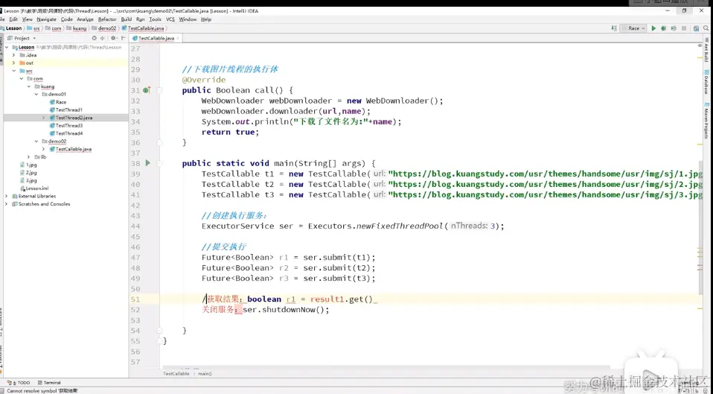Select 1.jpg file in project tree
This screenshot has height=394, width=713.
point(28,165)
